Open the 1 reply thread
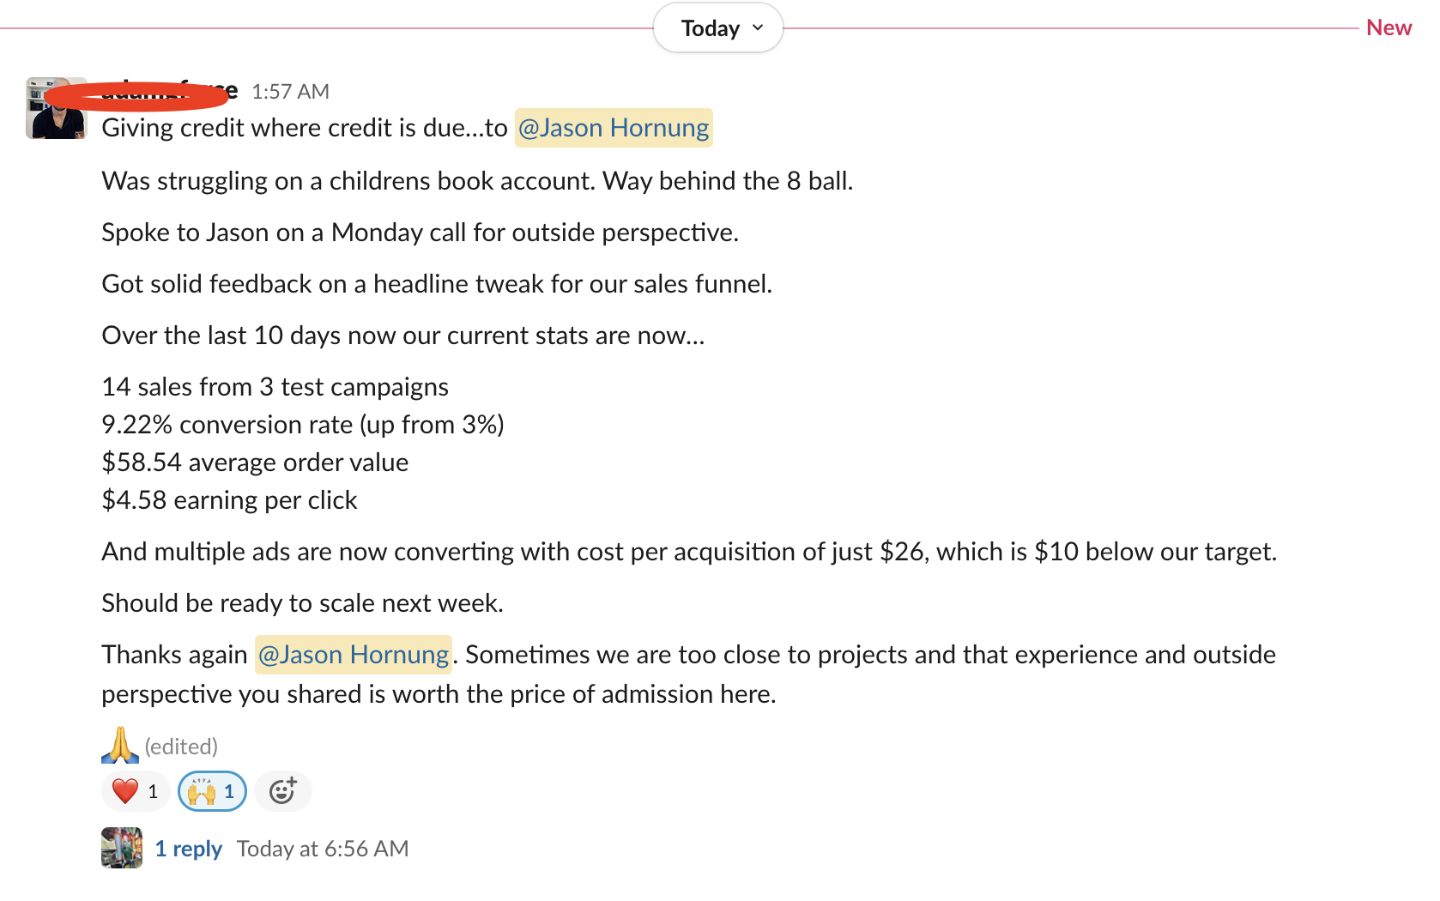 click(188, 849)
